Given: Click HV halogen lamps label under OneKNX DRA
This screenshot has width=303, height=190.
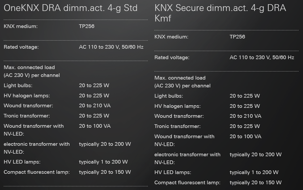Looking at the screenshot, I should coord(27,96).
